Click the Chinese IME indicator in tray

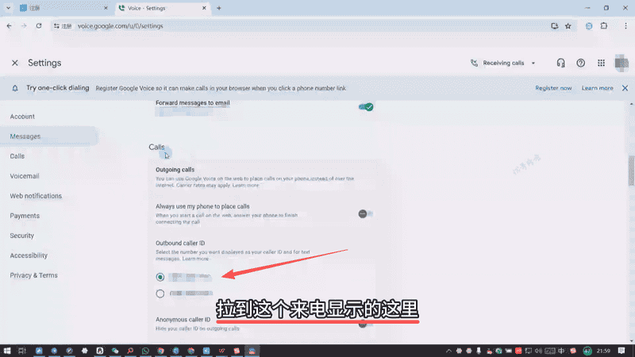pyautogui.click(x=561, y=351)
